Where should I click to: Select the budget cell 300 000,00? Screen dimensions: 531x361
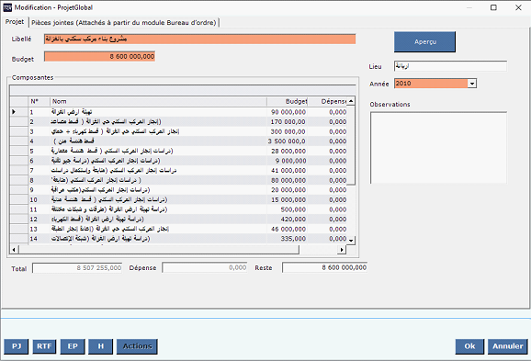click(288, 131)
